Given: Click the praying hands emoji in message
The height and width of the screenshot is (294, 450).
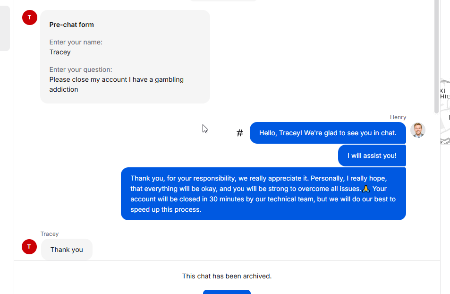Looking at the screenshot, I should 365,189.
